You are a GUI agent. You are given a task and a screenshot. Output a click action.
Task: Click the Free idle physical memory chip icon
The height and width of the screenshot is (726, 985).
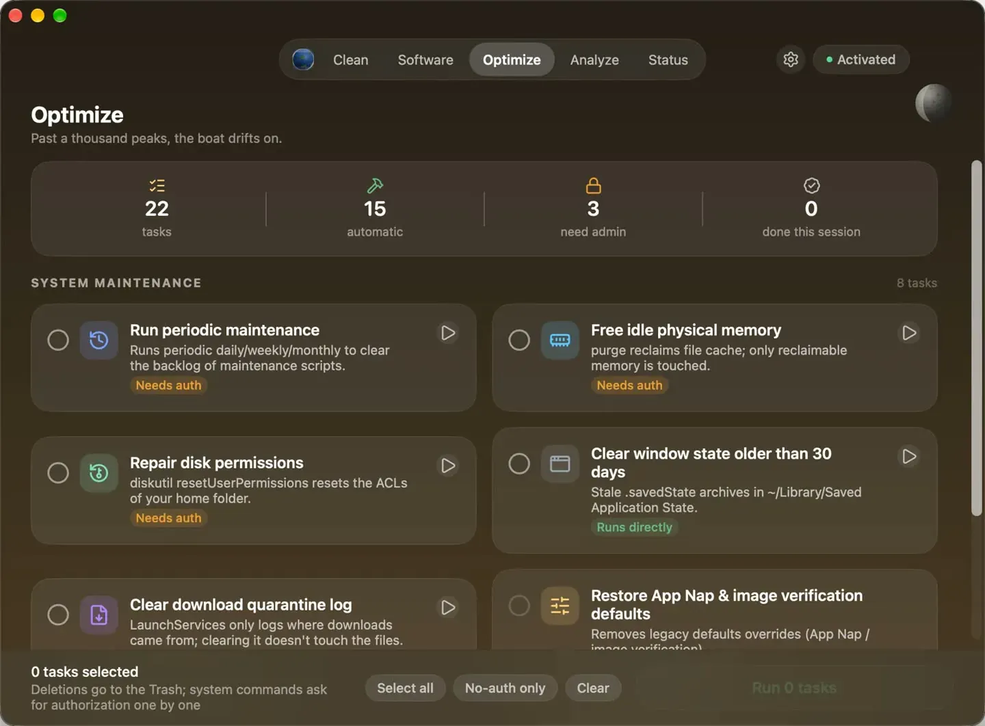560,340
